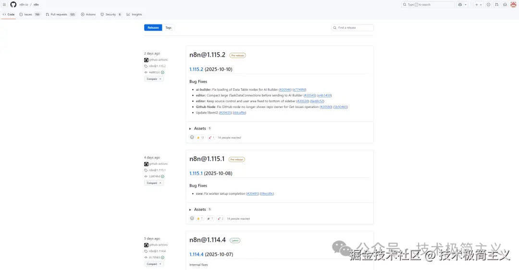Screen dimensions: 519x270
Task: Open pull request #20546 link
Action: point(285,90)
